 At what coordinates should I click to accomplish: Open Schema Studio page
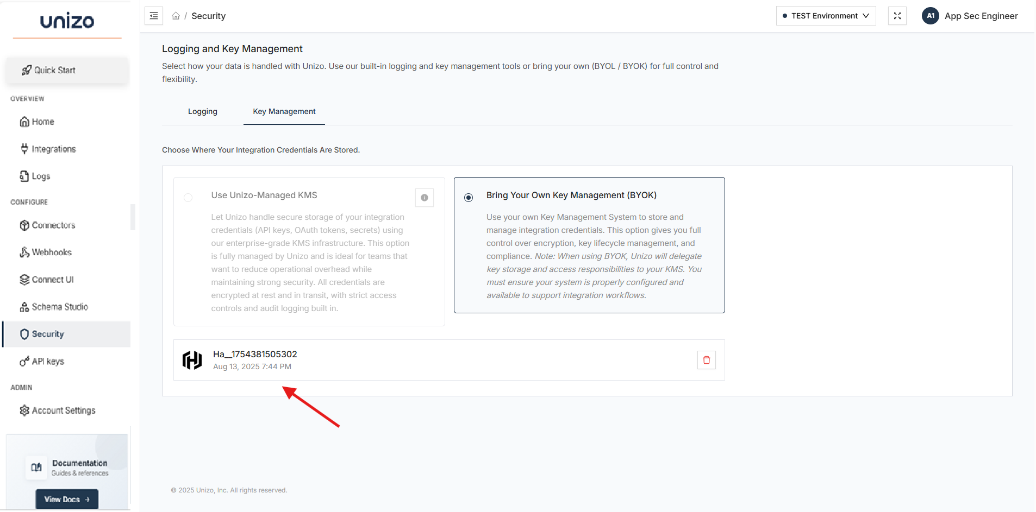pyautogui.click(x=66, y=307)
